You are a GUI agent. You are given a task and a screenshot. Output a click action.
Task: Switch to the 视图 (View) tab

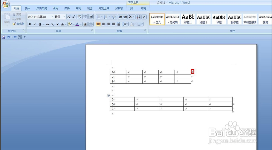[x=90, y=8]
